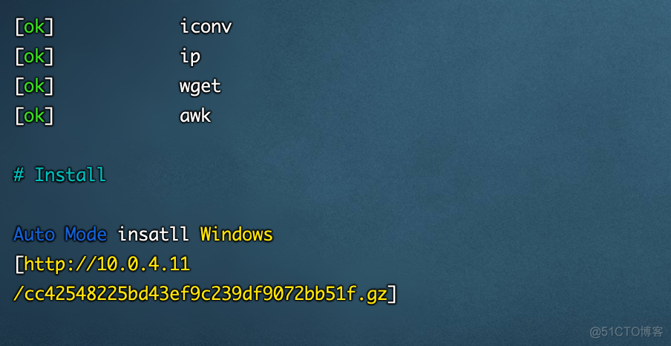Click the green ok beside wget
This screenshot has height=346, width=671.
(x=34, y=86)
